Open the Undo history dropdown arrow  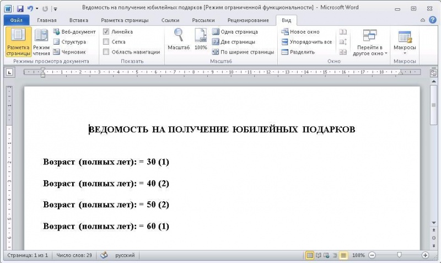pos(37,9)
